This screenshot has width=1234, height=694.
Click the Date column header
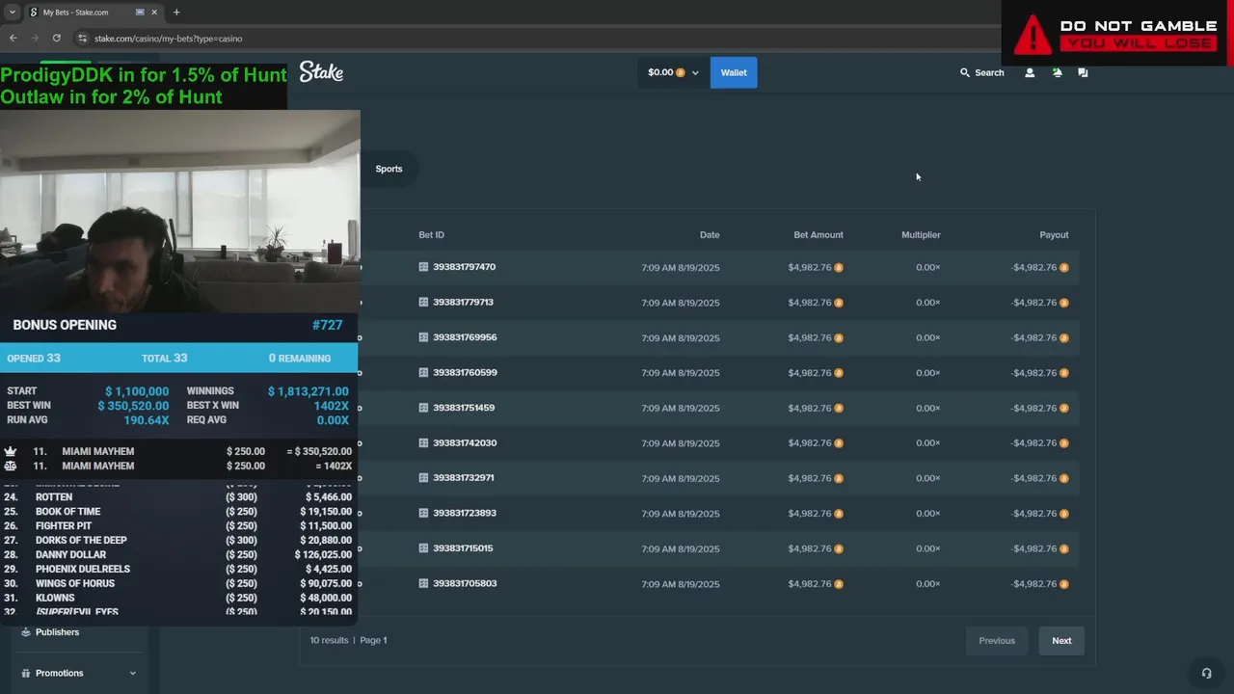click(x=710, y=235)
